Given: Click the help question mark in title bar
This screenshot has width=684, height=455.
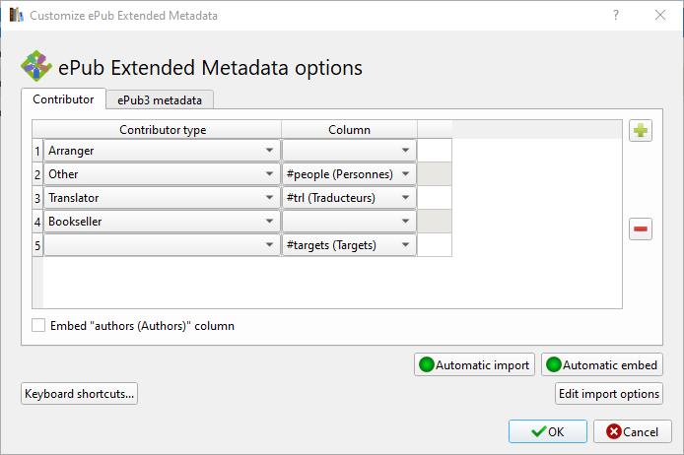Looking at the screenshot, I should click(615, 15).
